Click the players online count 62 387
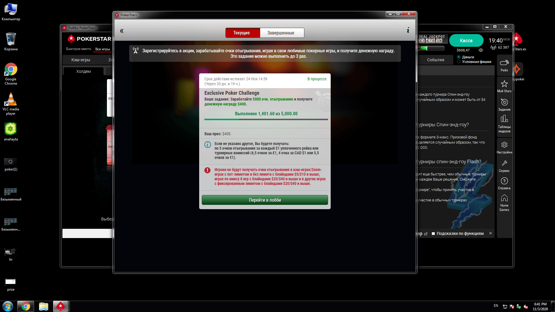This screenshot has width=555, height=312. point(500,47)
